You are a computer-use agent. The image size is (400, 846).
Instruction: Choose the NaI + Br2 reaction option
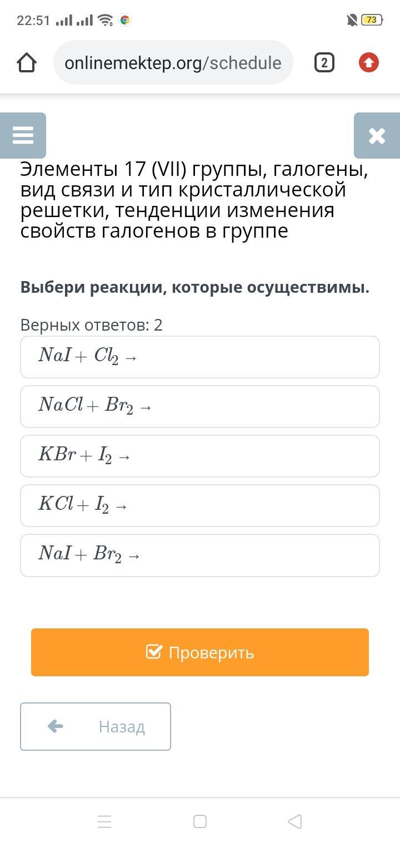(x=200, y=555)
